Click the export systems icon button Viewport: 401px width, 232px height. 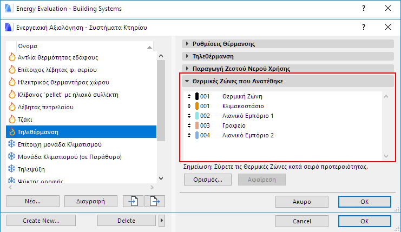click(155, 202)
